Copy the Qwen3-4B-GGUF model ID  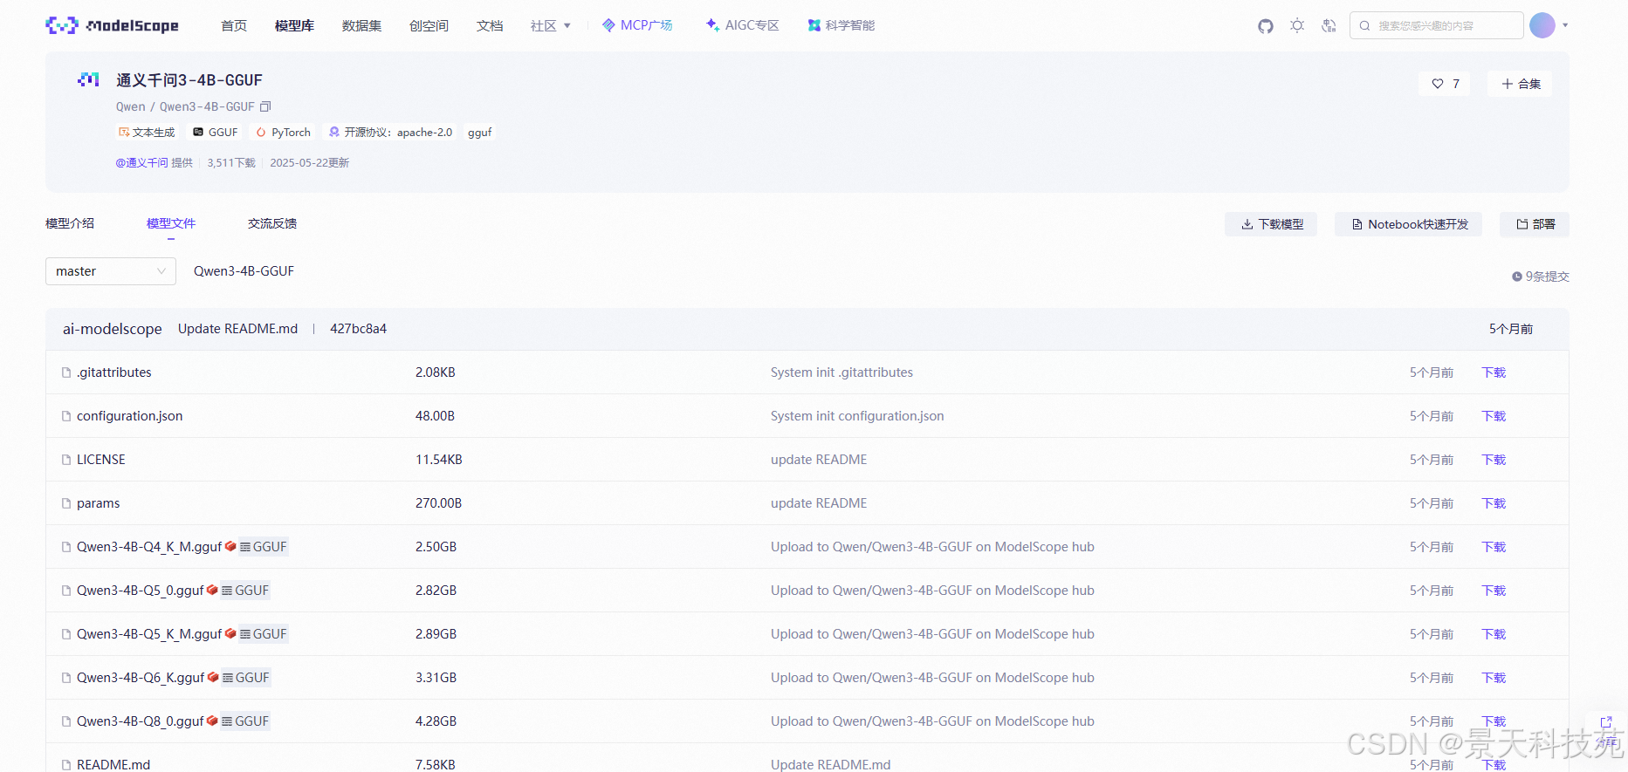(x=265, y=106)
